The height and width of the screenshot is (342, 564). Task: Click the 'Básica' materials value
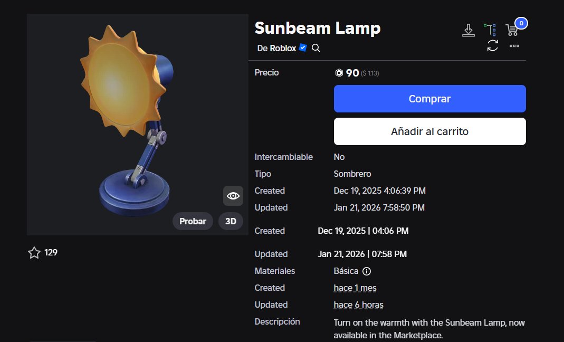pos(346,271)
